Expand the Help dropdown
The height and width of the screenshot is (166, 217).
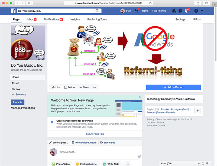click(197, 19)
